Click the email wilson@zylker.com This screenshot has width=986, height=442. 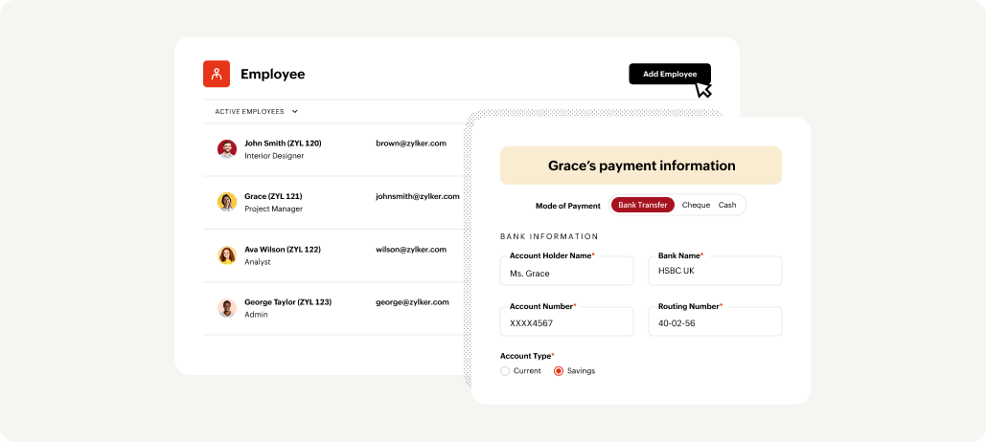click(x=411, y=250)
